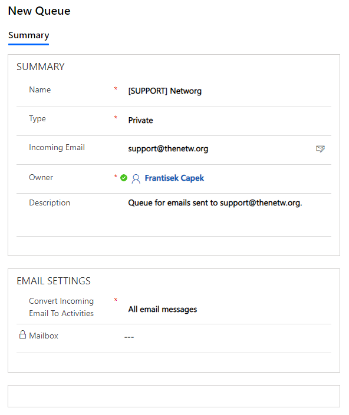Click the SUMMARY section heading

41,67
